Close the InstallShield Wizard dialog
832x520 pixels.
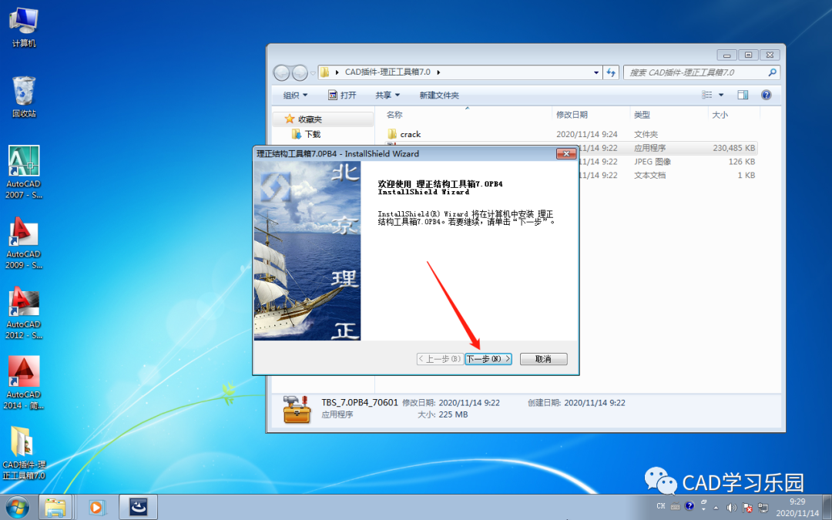[566, 154]
